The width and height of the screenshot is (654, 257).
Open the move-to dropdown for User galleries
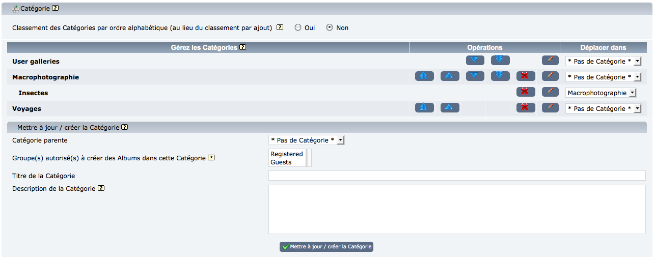pyautogui.click(x=603, y=62)
